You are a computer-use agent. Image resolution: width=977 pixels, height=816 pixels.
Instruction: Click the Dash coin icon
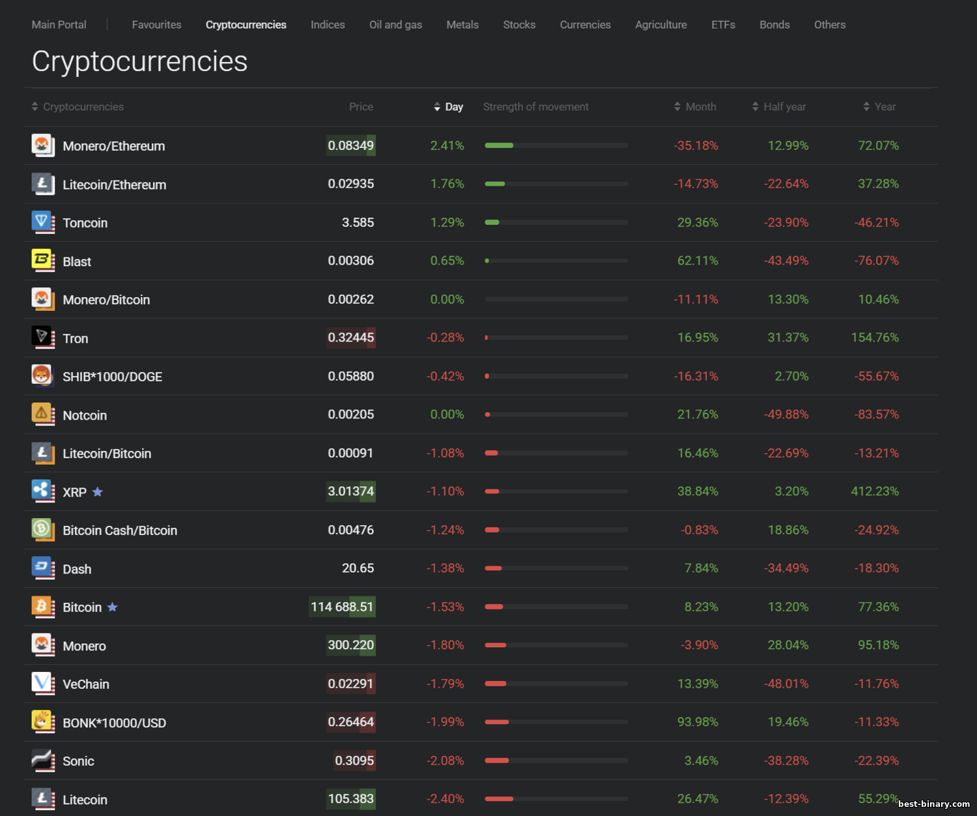pos(42,568)
